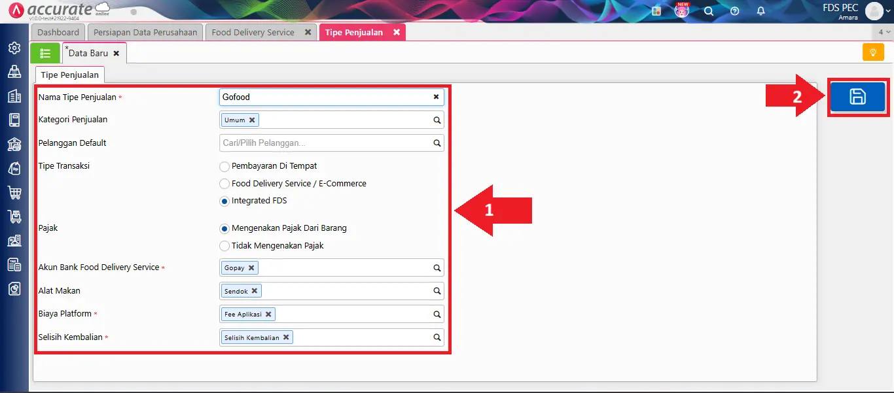Select Pembayaran Di Tempat radio option
This screenshot has width=894, height=393.
point(224,167)
